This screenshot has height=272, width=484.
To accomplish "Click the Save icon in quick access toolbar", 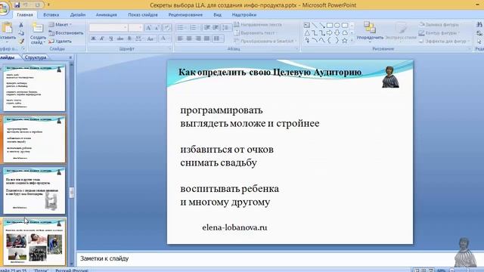I will [x=17, y=5].
